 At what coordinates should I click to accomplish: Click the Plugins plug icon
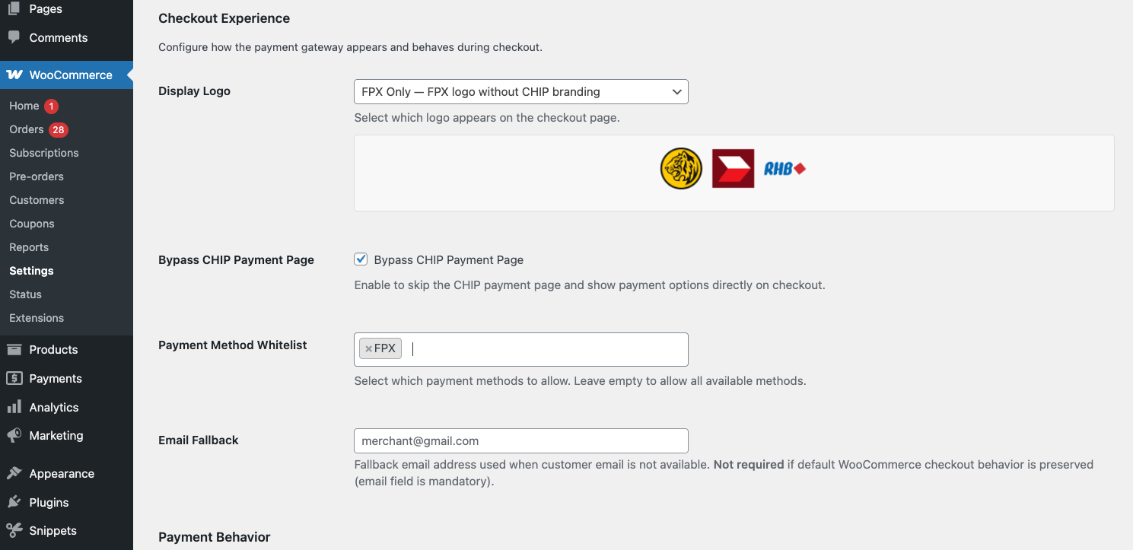pyautogui.click(x=14, y=502)
